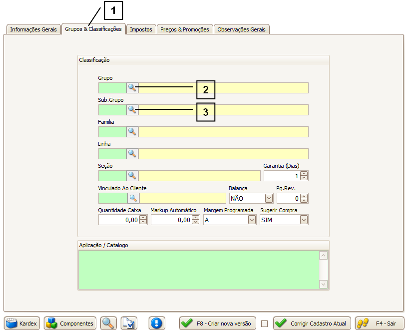Open the Linha lookup magnifier
416x332 pixels.
pyautogui.click(x=132, y=154)
